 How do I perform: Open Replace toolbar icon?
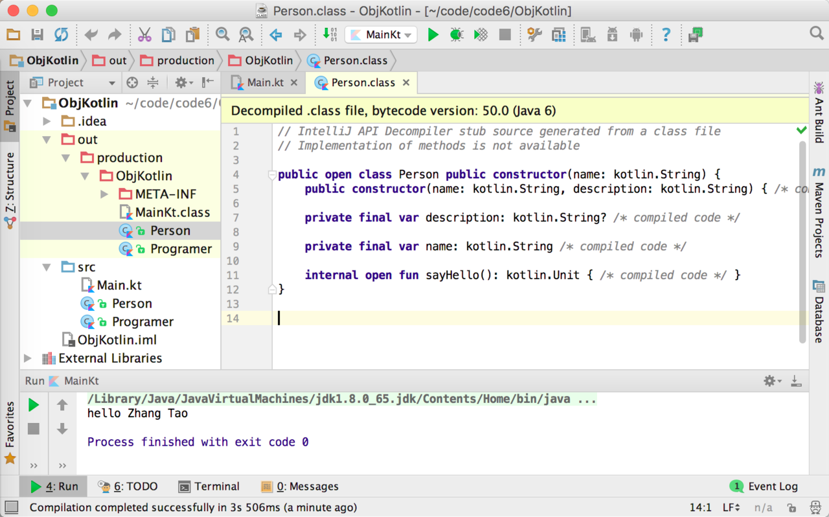coord(246,35)
